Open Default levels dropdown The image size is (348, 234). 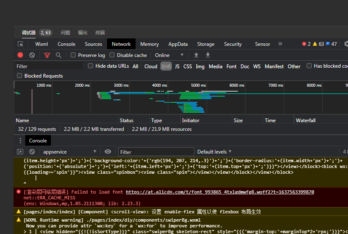(x=214, y=152)
